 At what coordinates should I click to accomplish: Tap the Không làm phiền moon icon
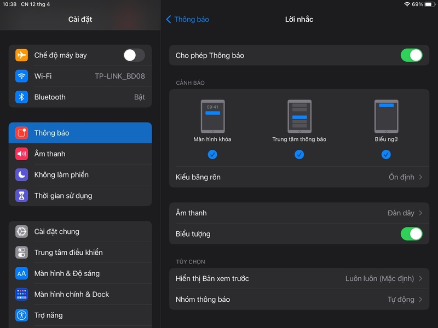[21, 174]
